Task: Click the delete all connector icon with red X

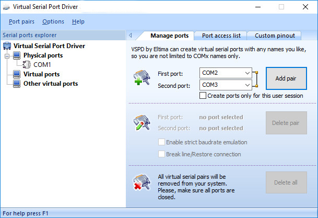Action: click(x=142, y=182)
